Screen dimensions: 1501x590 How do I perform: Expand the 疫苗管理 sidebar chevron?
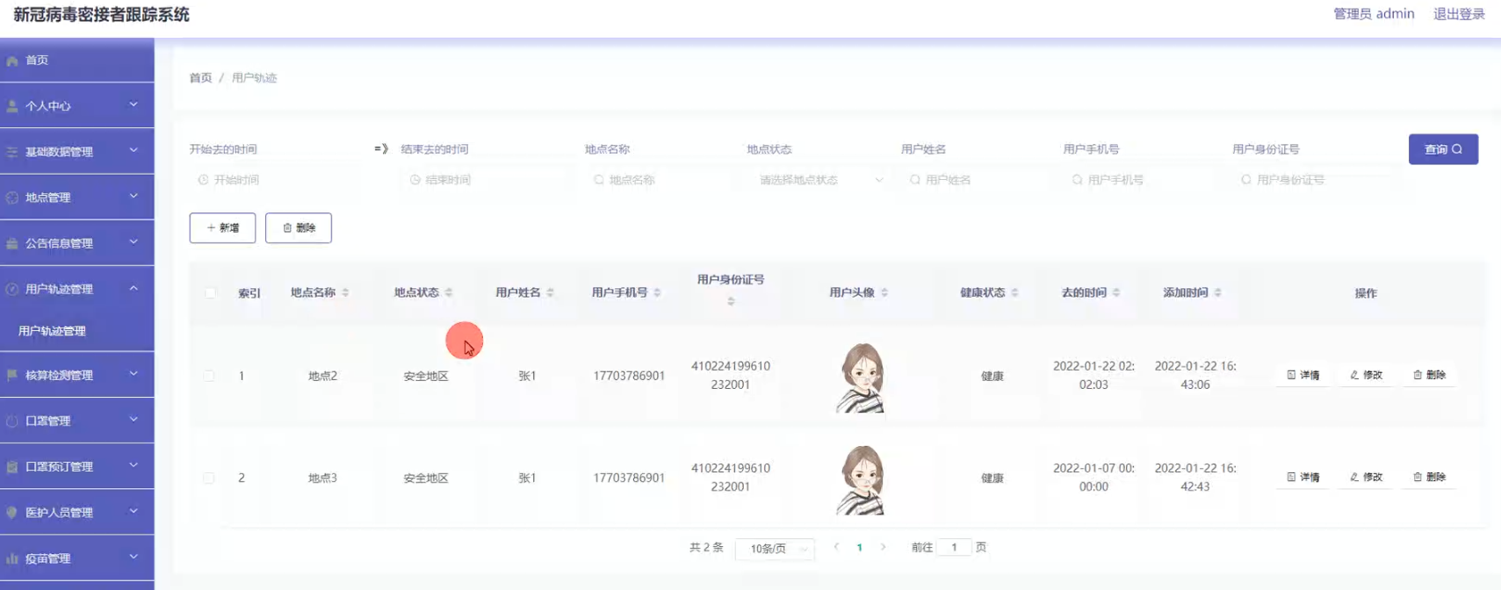pos(134,557)
